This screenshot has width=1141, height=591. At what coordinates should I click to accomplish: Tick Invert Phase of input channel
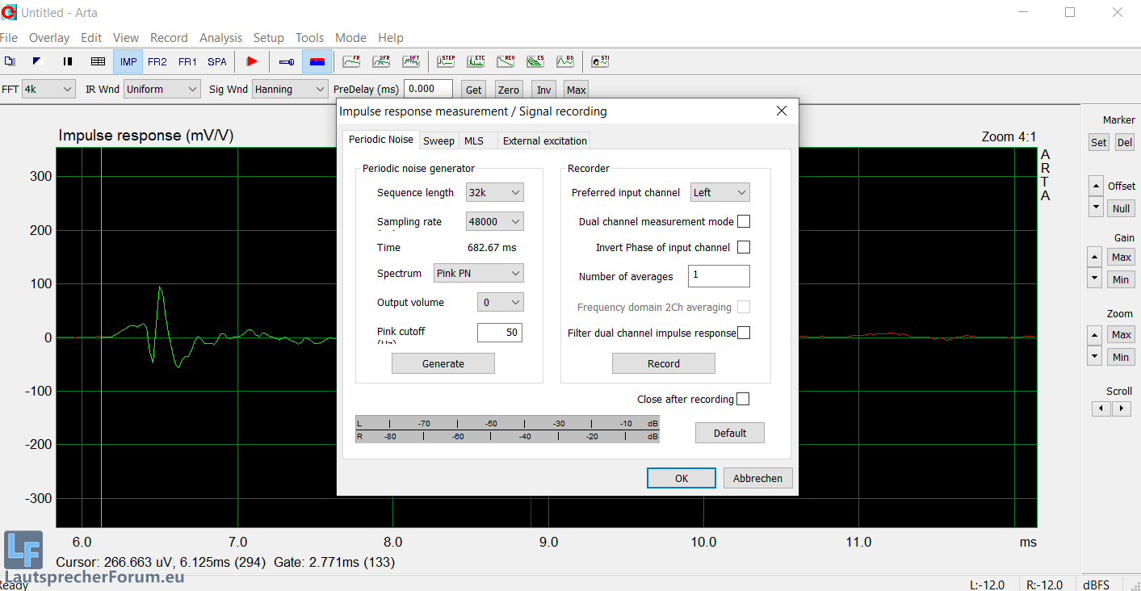pos(744,247)
